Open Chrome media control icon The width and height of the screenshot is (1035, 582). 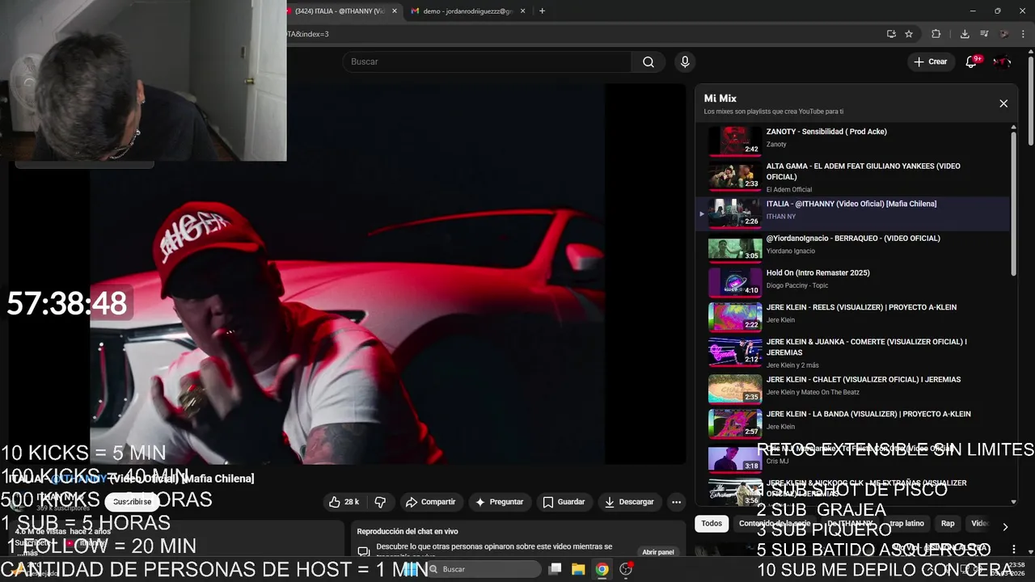[984, 34]
